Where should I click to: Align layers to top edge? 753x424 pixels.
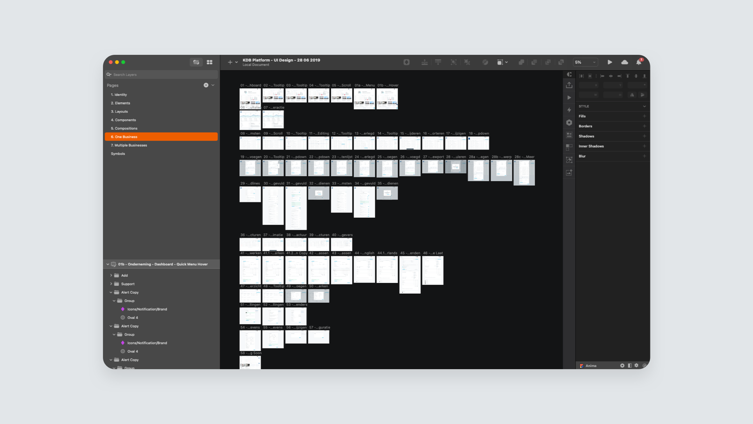click(x=628, y=76)
